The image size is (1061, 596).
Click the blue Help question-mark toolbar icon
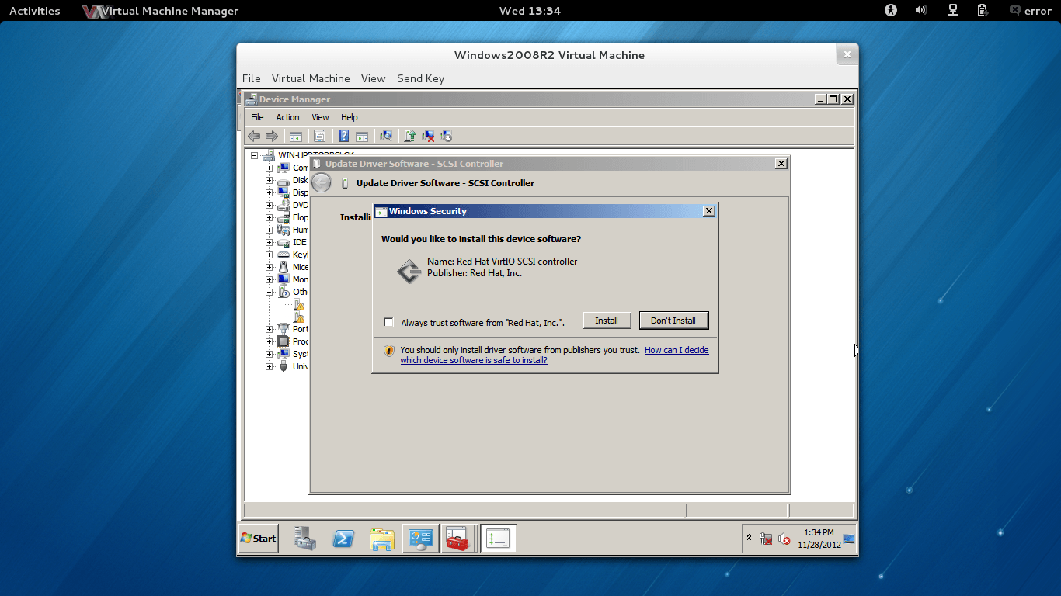pyautogui.click(x=343, y=137)
